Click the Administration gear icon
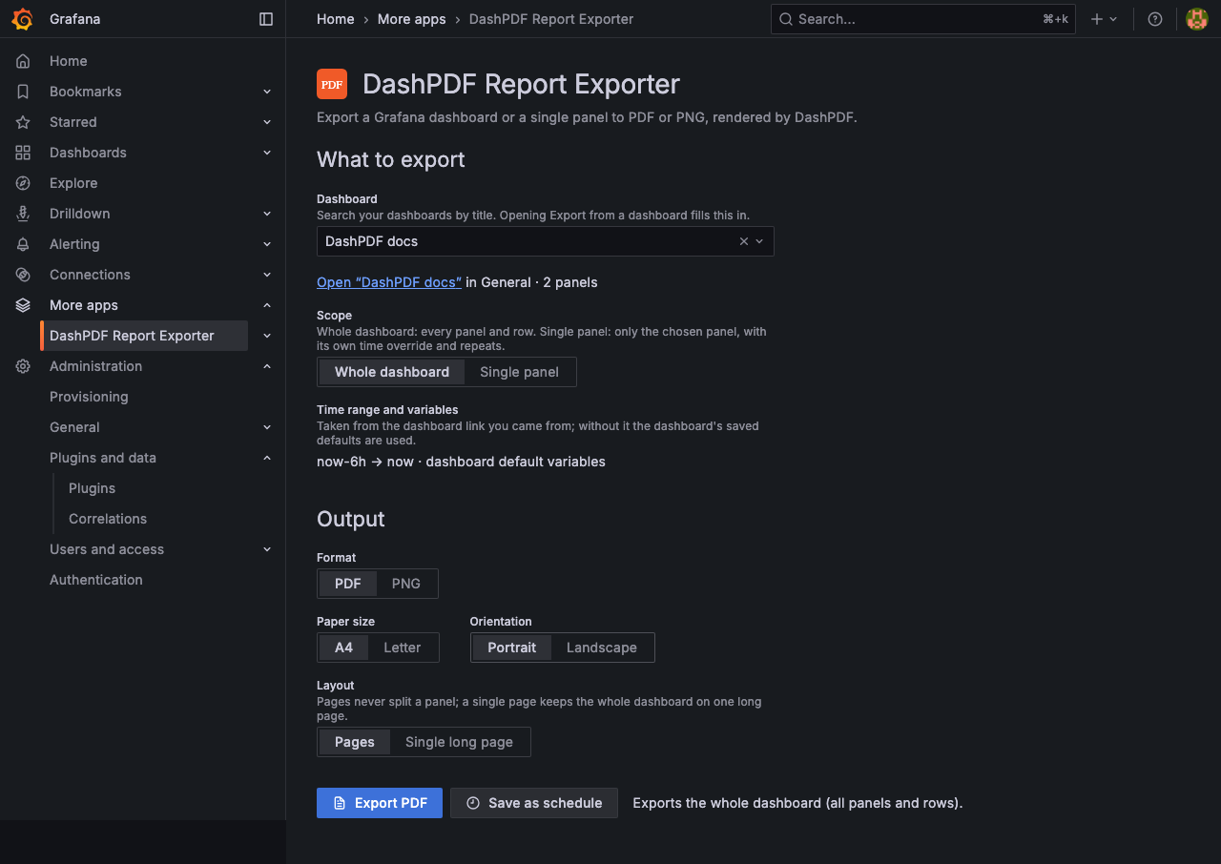1221x864 pixels. click(x=23, y=366)
